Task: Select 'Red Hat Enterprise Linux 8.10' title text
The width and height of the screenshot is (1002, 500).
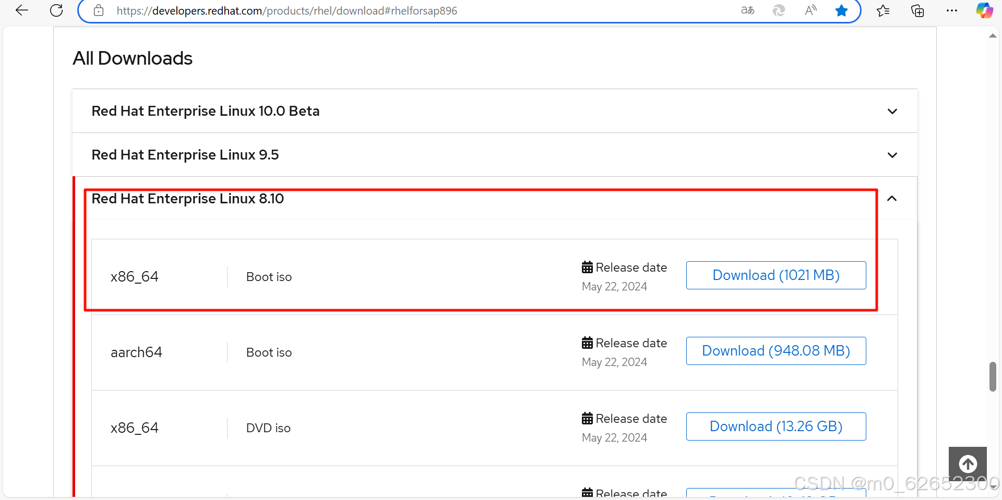Action: tap(188, 199)
